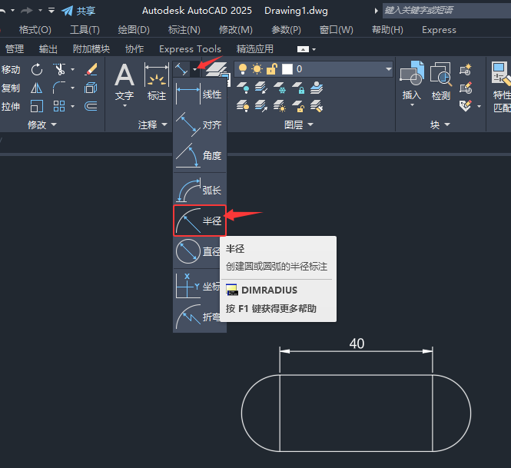Click the Explode tool icon
Screen dimensions: 511x468
[x=91, y=88]
